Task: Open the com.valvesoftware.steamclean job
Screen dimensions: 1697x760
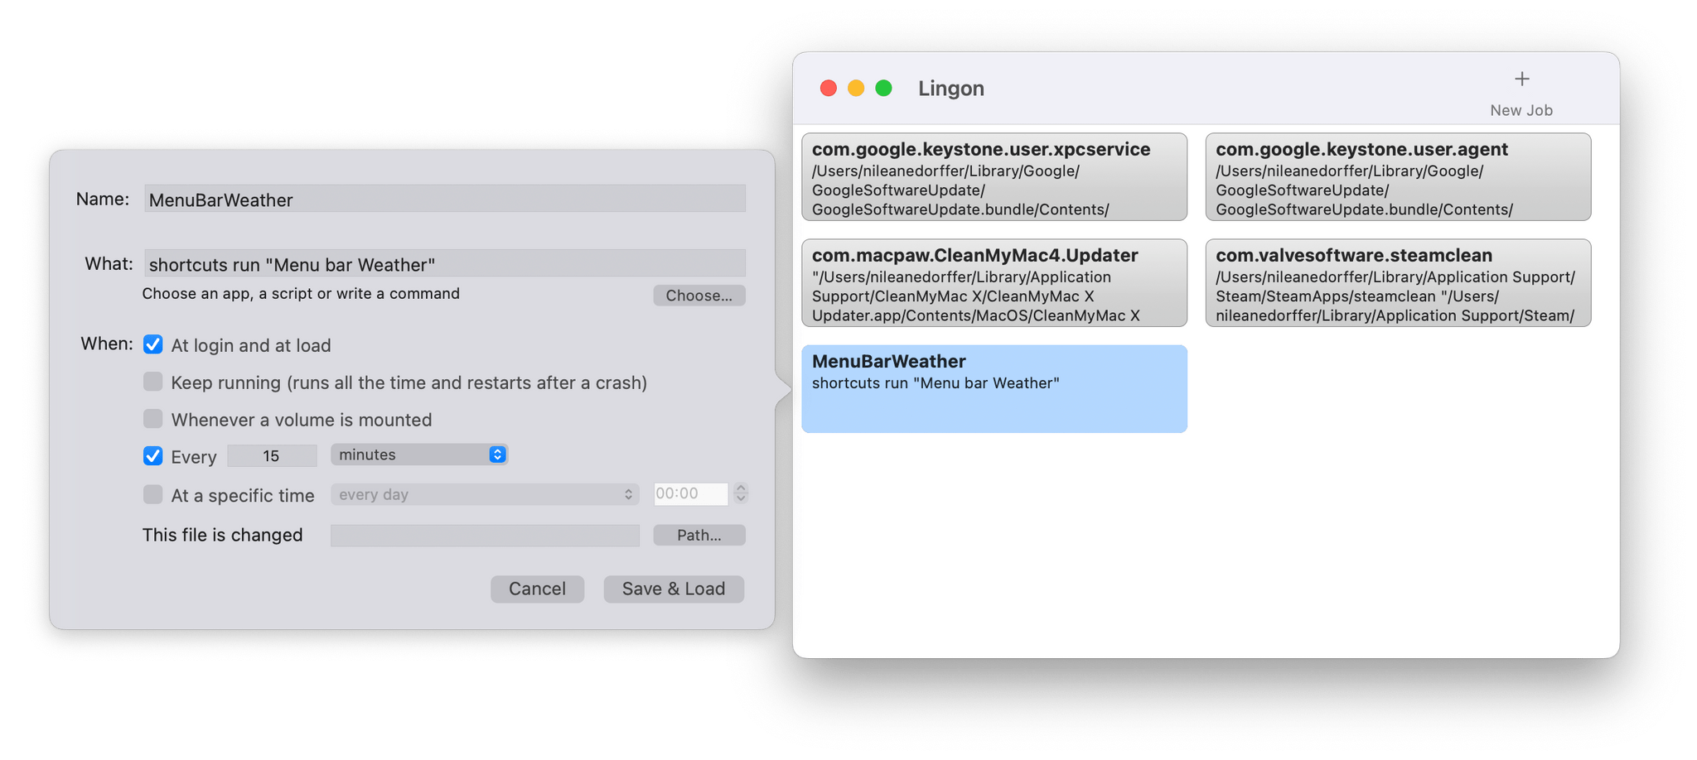Action: click(x=1398, y=283)
